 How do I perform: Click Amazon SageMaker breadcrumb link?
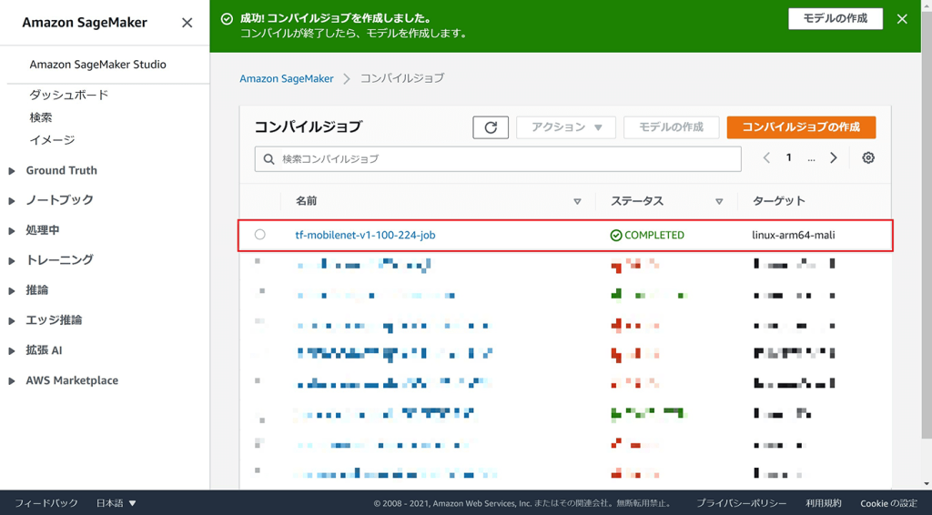tap(287, 78)
